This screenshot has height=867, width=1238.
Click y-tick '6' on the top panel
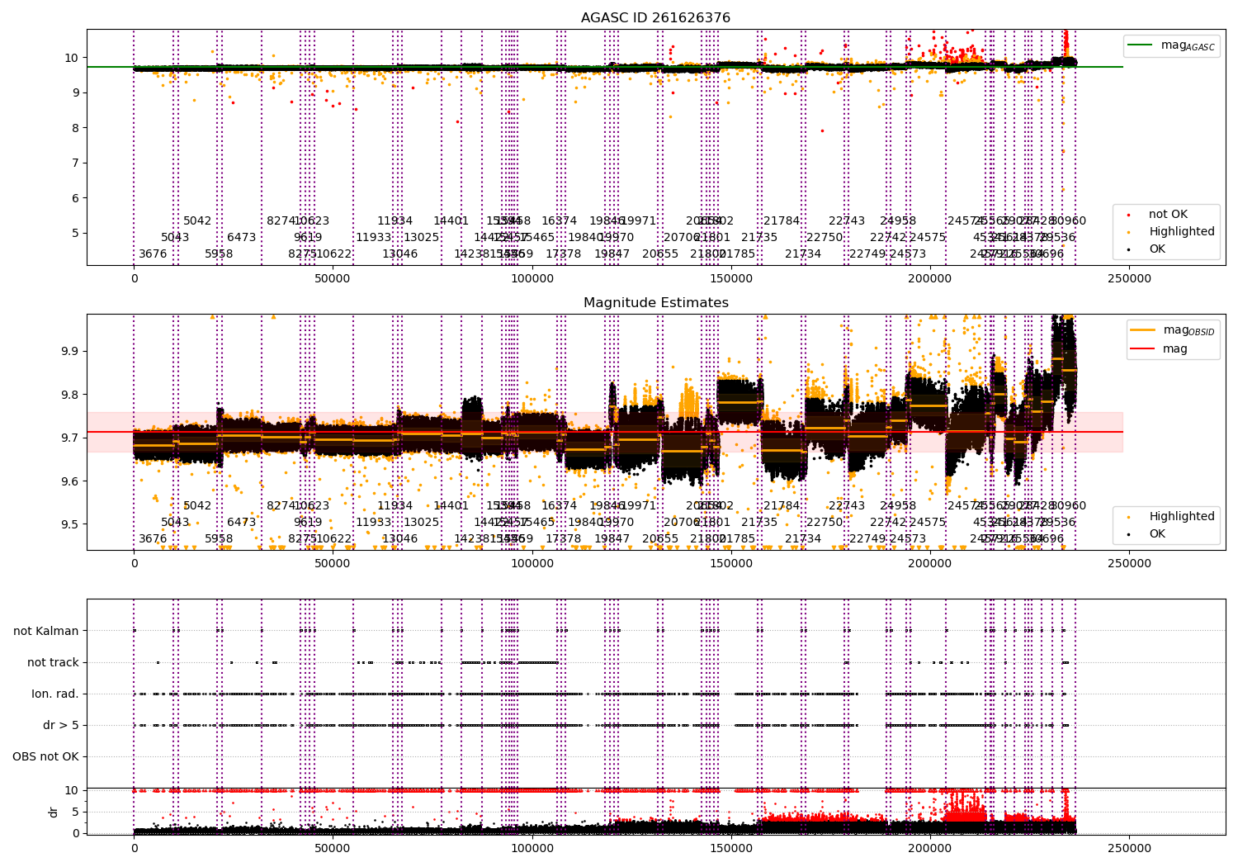[76, 198]
